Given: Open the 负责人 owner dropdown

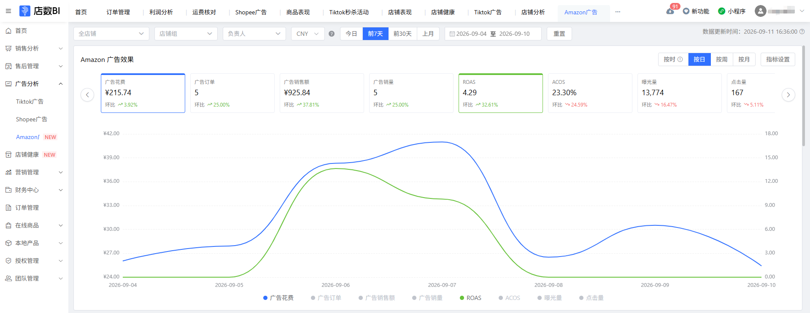Looking at the screenshot, I should pyautogui.click(x=254, y=34).
